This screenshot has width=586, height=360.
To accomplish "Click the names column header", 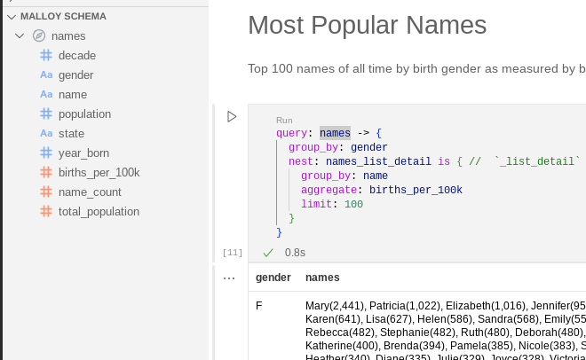I will 322,278.
